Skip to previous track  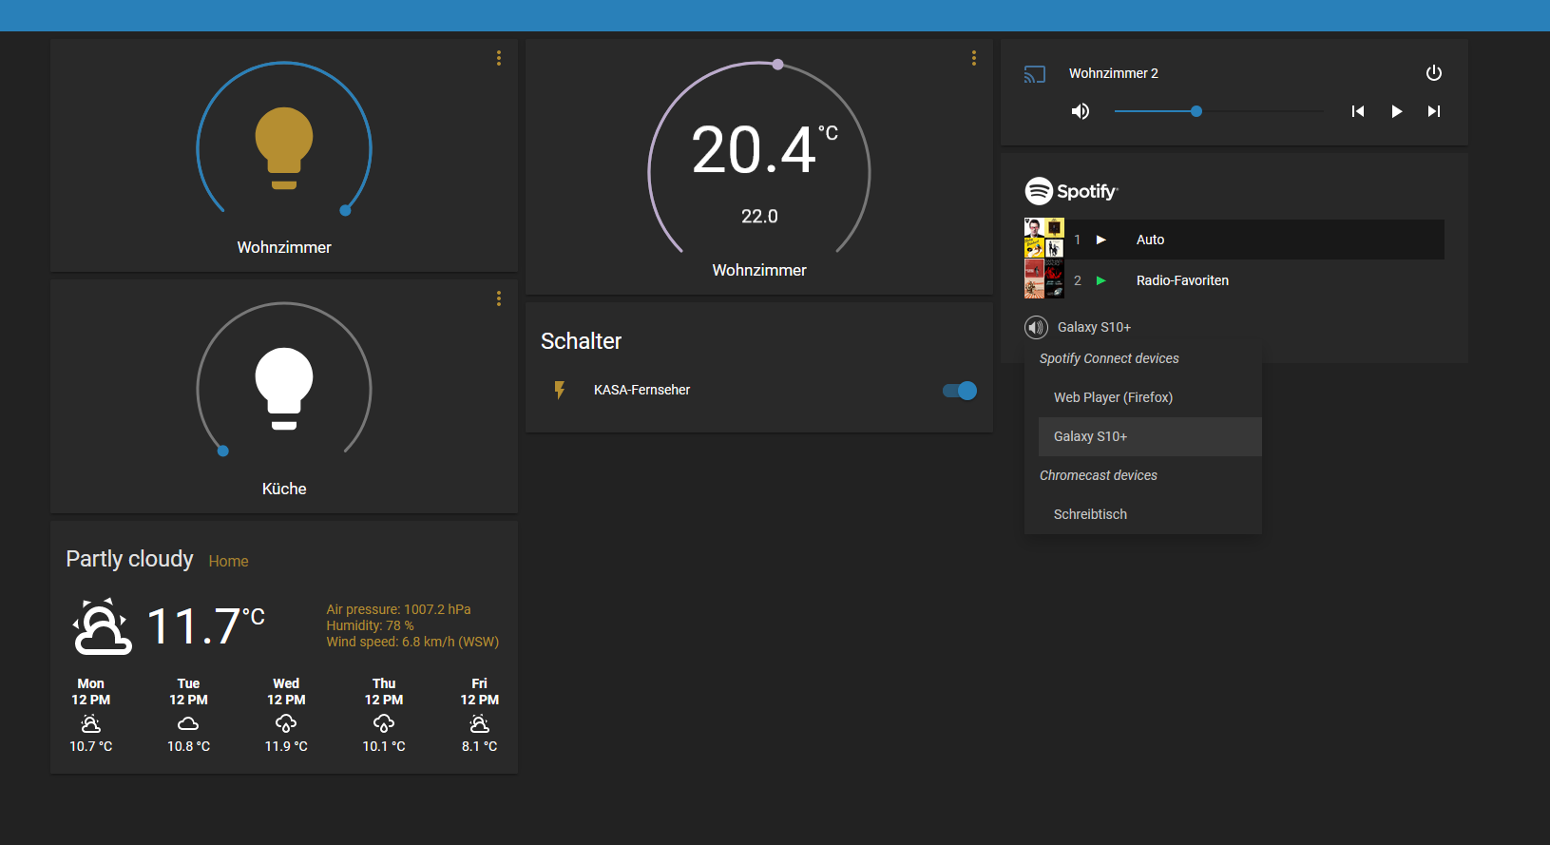1357,111
